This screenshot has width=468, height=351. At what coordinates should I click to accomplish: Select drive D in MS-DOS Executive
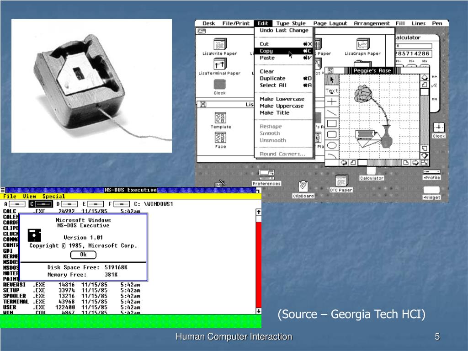[67, 204]
